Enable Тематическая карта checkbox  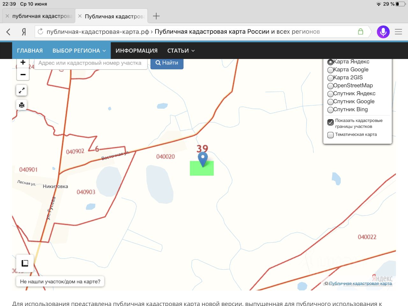(x=331, y=135)
